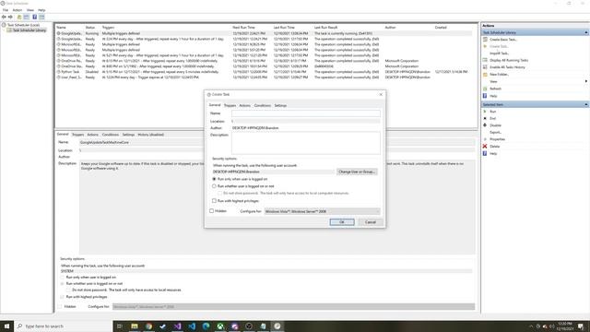Switch to Actions tab in Create Task dialog
Image resolution: width=590 pixels, height=332 pixels.
244,105
